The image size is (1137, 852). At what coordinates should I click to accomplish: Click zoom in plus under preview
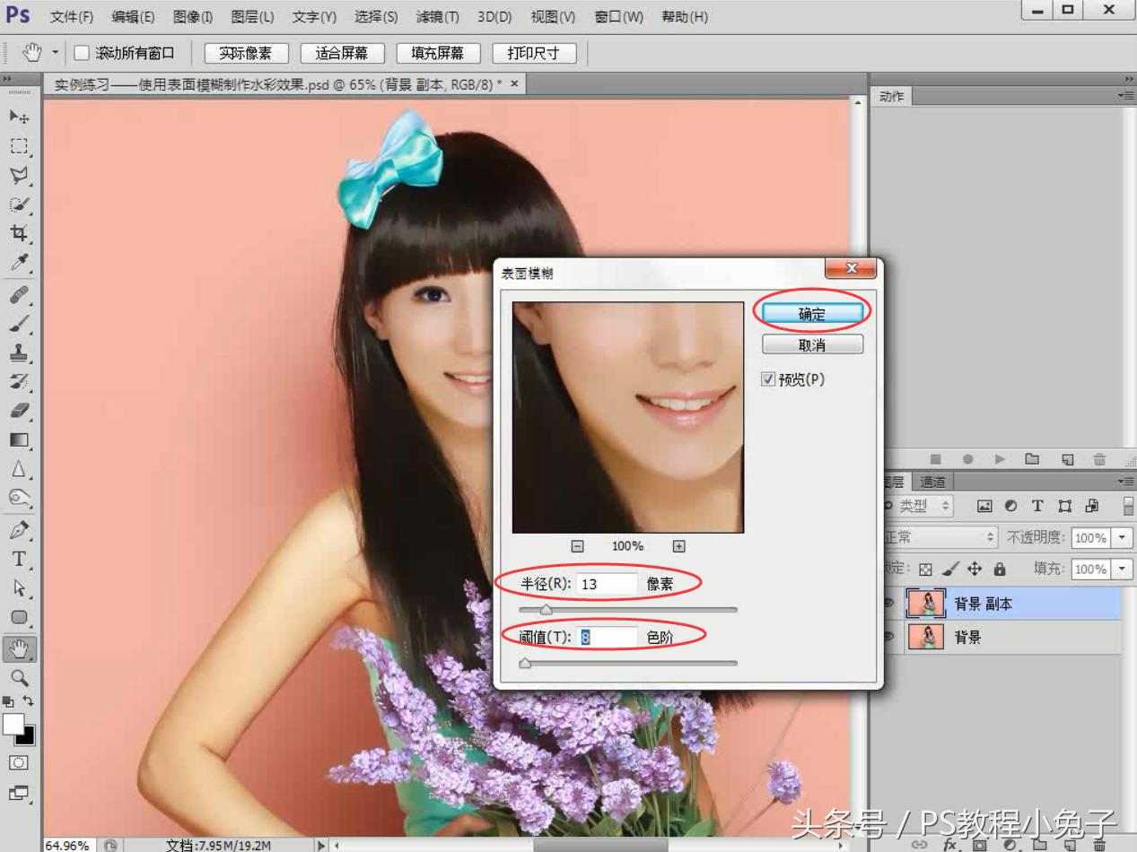click(678, 546)
